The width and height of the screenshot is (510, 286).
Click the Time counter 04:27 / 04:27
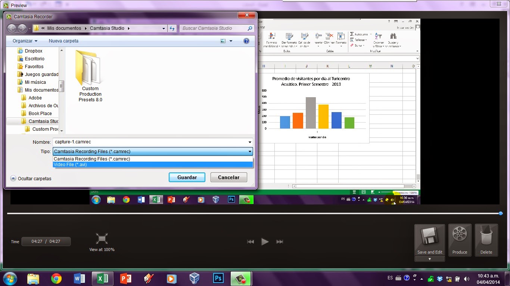(46, 241)
